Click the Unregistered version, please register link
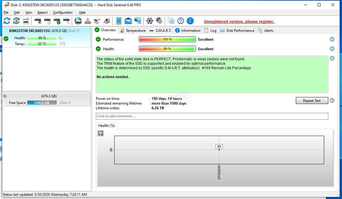The image size is (342, 199). pyautogui.click(x=239, y=22)
